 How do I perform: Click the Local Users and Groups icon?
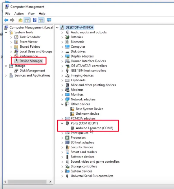coord(16,51)
